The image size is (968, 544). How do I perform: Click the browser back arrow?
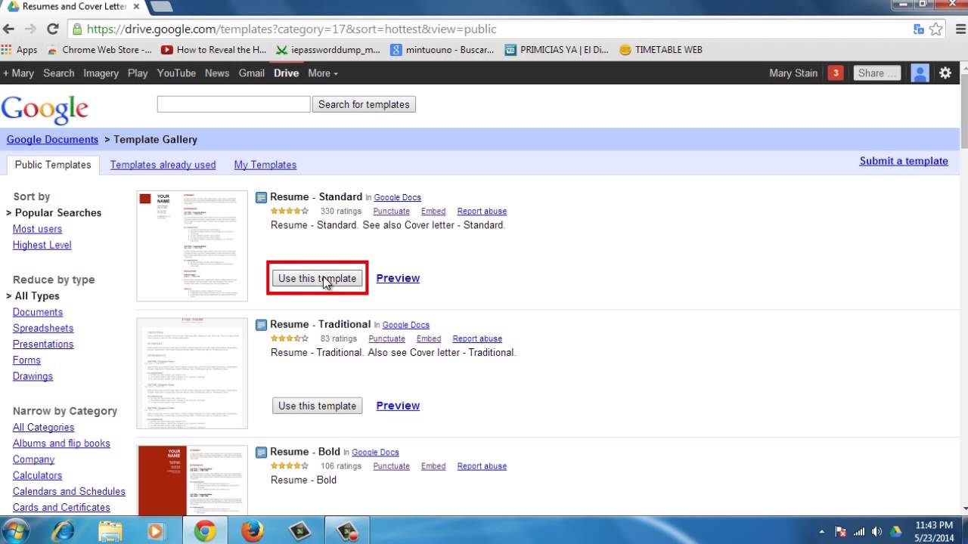click(x=9, y=29)
